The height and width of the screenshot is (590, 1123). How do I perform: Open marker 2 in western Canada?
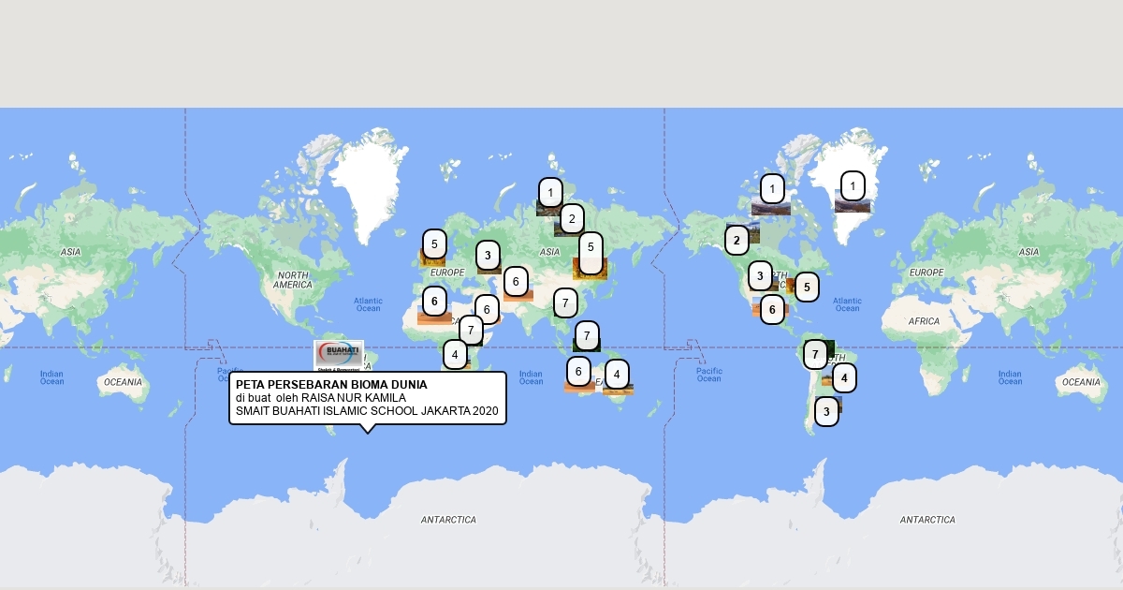coord(737,241)
